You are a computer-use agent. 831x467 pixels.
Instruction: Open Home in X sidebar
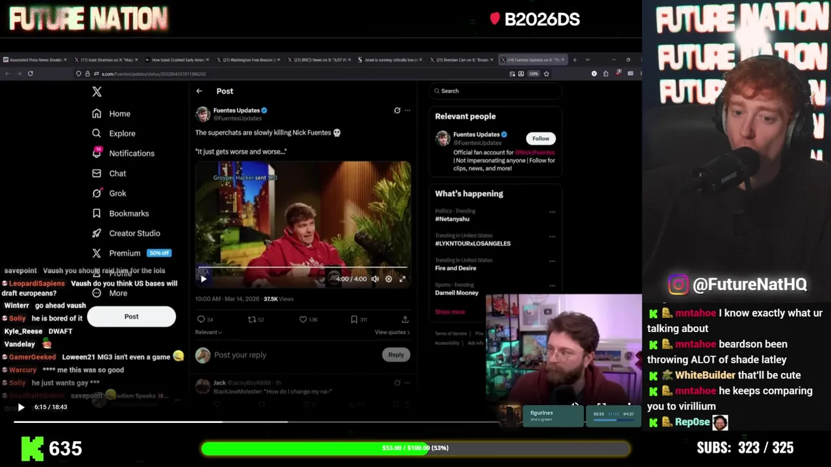pos(111,114)
